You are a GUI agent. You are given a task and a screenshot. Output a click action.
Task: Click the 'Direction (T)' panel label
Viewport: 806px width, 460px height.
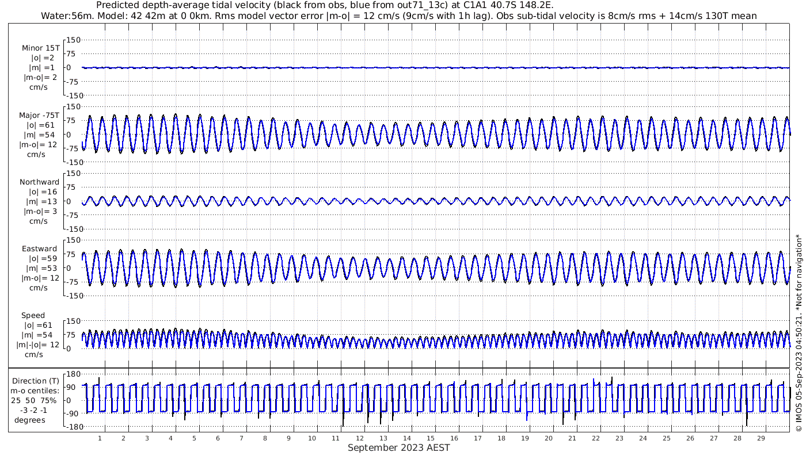36,381
